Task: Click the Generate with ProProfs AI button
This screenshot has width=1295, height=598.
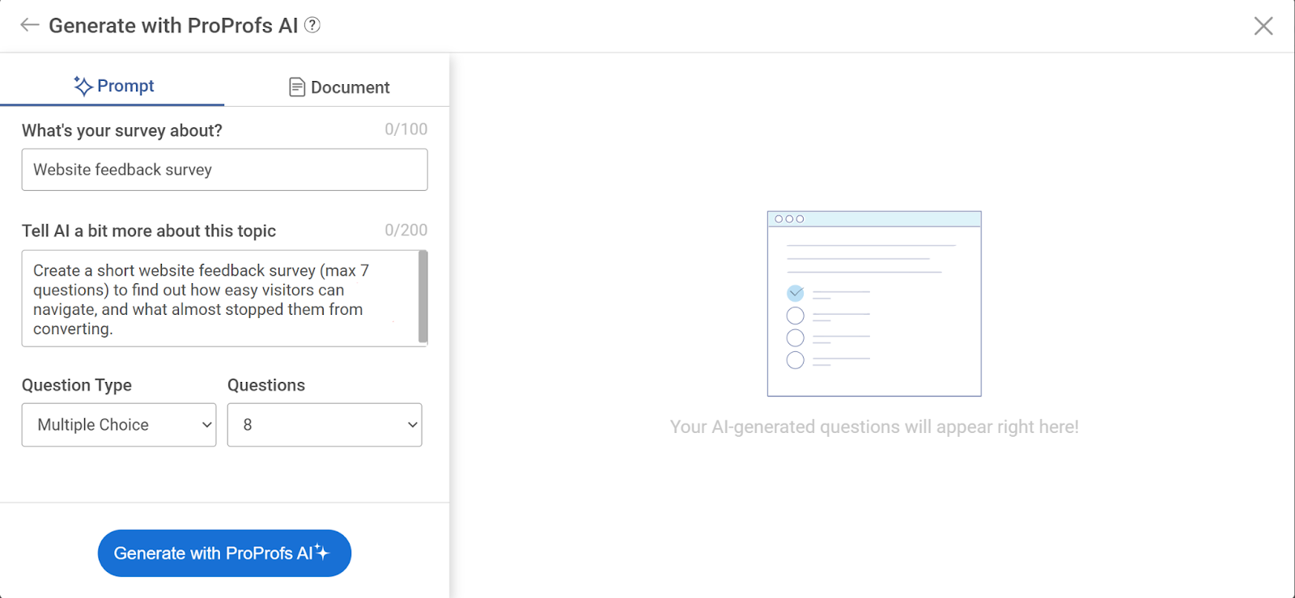Action: (x=224, y=553)
